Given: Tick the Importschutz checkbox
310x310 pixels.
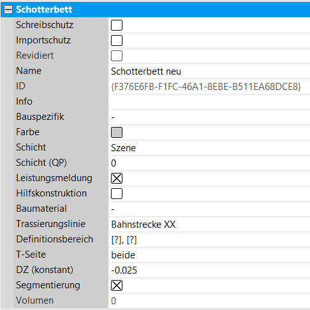Looking at the screenshot, I should click(x=117, y=40).
